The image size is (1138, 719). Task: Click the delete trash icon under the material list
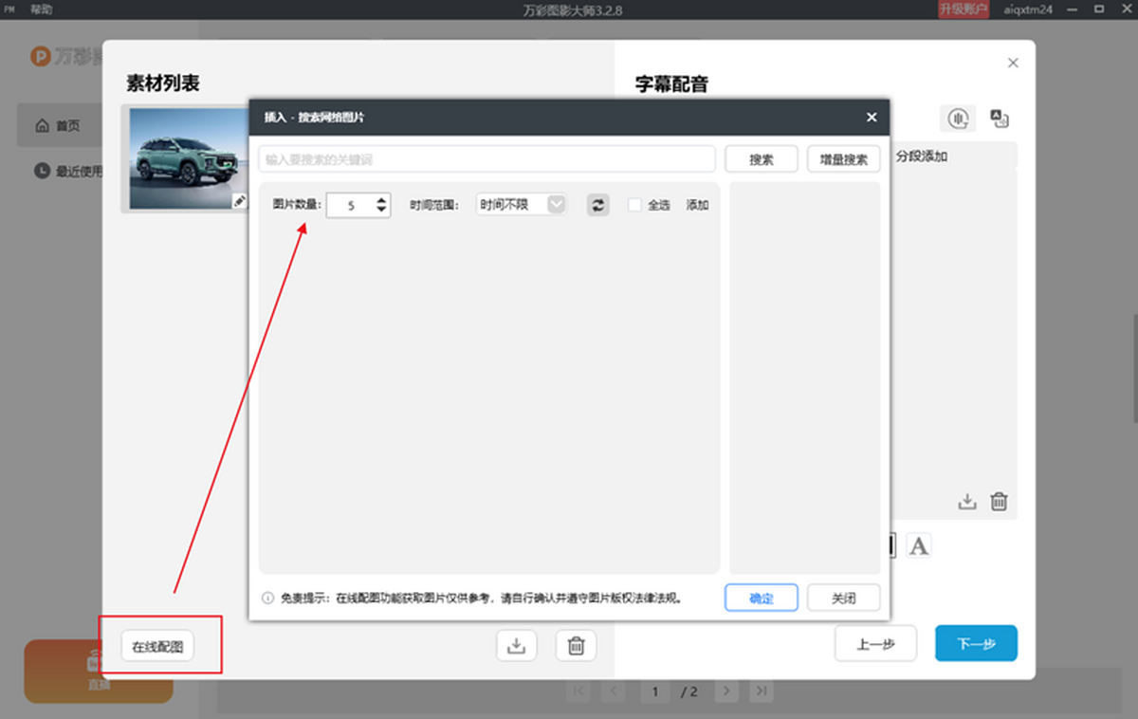576,646
